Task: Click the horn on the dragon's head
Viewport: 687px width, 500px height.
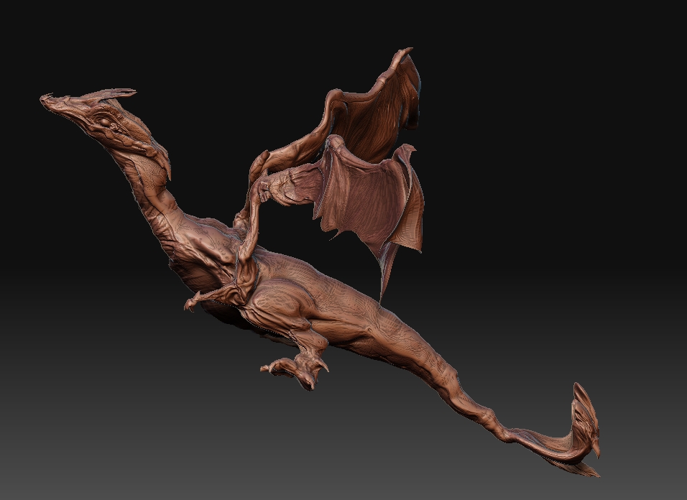Action: [x=119, y=92]
